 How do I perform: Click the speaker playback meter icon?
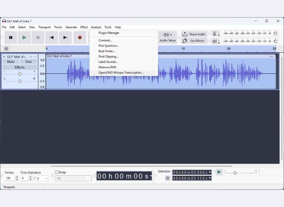click(214, 41)
